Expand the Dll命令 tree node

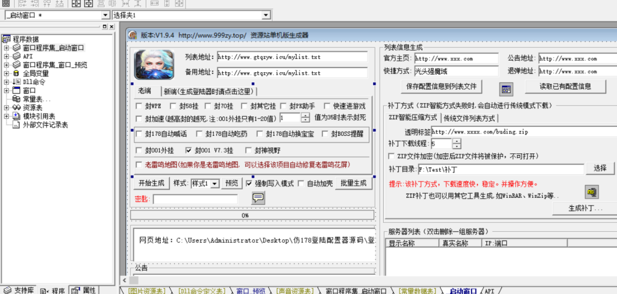[6, 82]
